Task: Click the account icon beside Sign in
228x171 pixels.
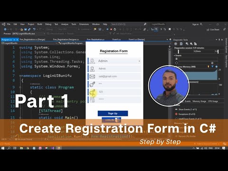Action: (x=201, y=24)
